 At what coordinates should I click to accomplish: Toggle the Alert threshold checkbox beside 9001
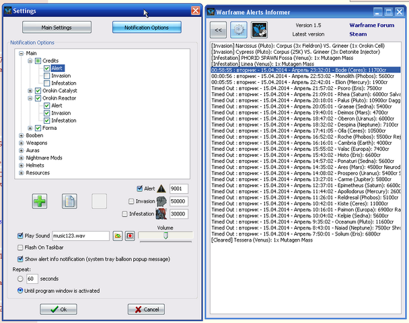pos(139,188)
